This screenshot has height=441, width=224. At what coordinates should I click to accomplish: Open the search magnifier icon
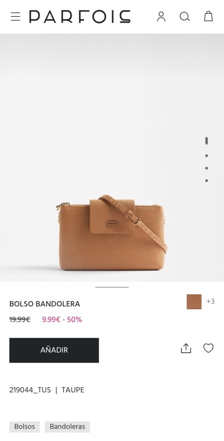tap(185, 17)
